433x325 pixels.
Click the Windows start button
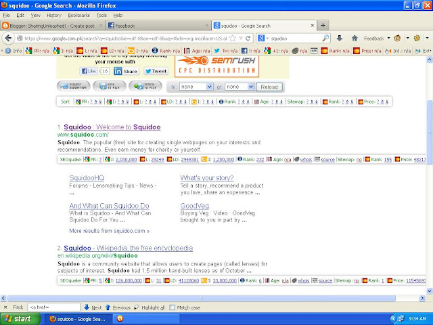click(x=20, y=319)
